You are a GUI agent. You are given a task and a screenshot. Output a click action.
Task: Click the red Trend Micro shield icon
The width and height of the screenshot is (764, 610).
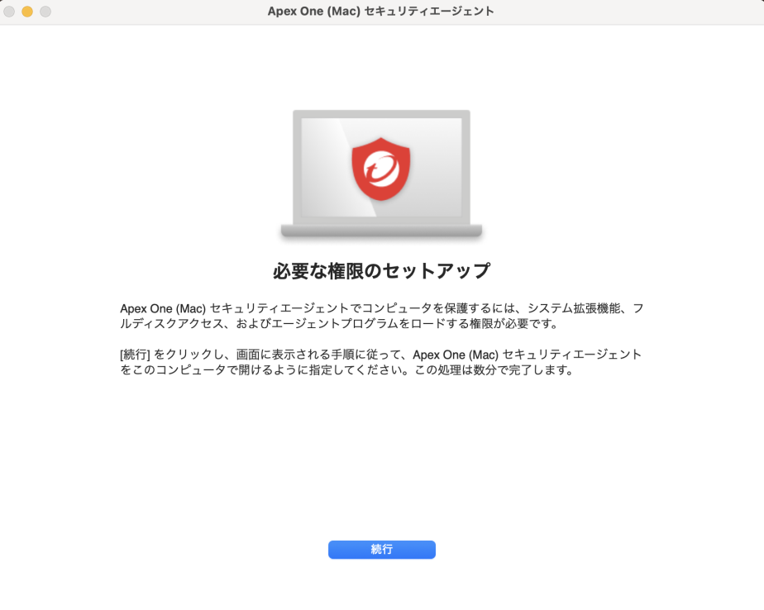click(381, 169)
